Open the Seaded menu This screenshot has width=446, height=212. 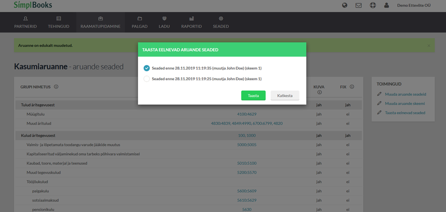pos(220,22)
